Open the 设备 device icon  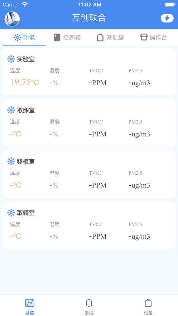point(148,303)
